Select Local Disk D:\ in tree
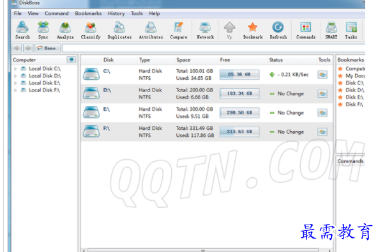This screenshot has height=252, width=378. click(x=45, y=76)
